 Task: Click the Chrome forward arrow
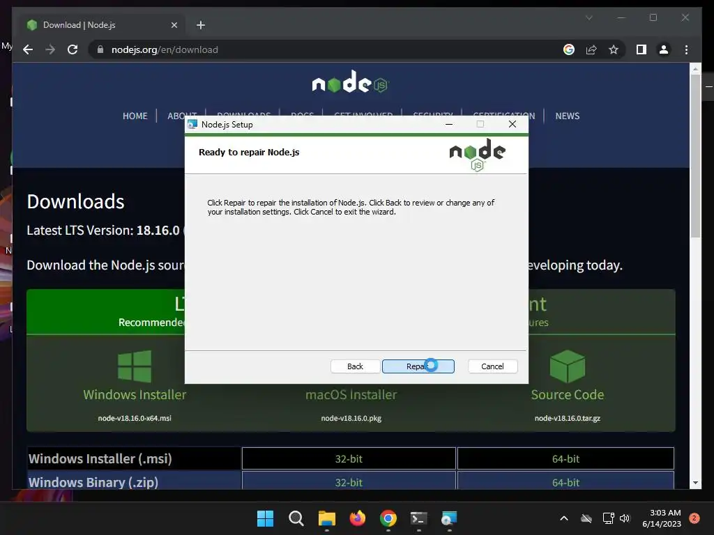(50, 49)
